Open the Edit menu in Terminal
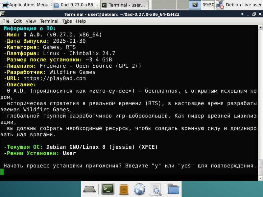This screenshot has width=263, height=197. 17,21
